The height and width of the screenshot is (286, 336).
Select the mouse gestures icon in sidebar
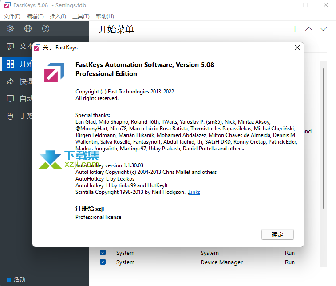(10, 116)
